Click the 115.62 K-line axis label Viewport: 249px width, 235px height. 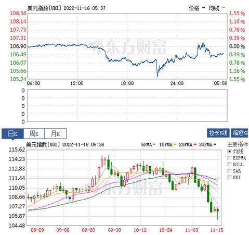pos(17,150)
